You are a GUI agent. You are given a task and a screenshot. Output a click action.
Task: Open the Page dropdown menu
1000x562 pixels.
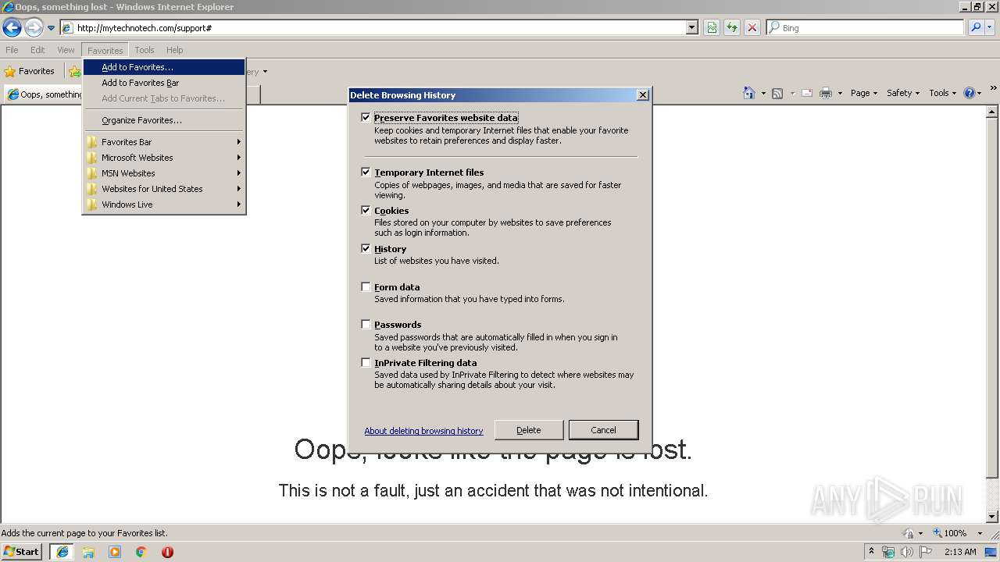pos(864,93)
